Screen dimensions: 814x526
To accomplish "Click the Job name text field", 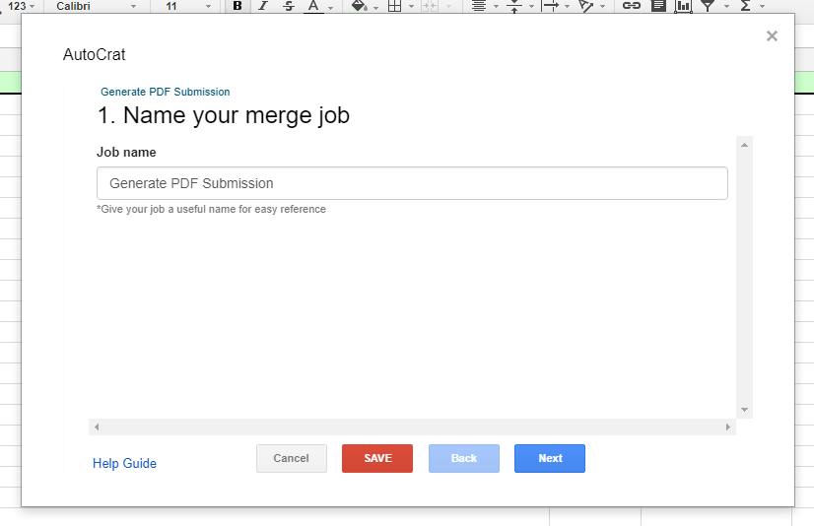I will [412, 183].
